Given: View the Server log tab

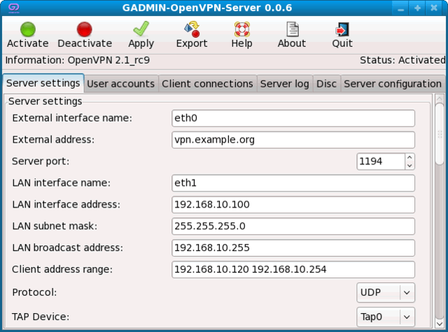Looking at the screenshot, I should (x=285, y=84).
